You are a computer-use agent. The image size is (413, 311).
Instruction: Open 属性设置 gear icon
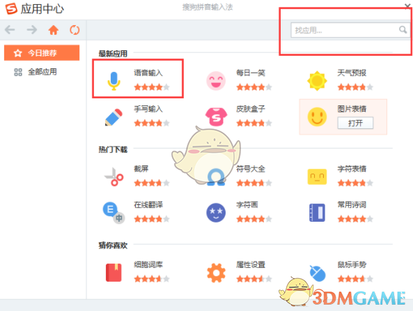click(216, 273)
